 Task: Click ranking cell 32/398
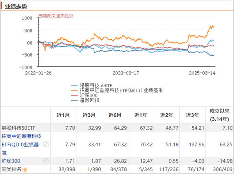(x=67, y=169)
